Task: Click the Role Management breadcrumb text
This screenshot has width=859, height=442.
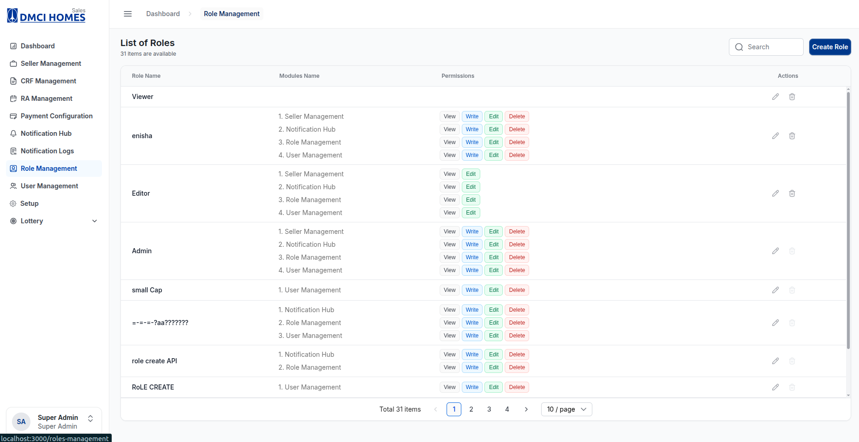Action: 232,14
